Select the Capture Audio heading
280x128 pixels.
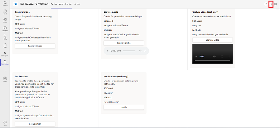(x=111, y=12)
